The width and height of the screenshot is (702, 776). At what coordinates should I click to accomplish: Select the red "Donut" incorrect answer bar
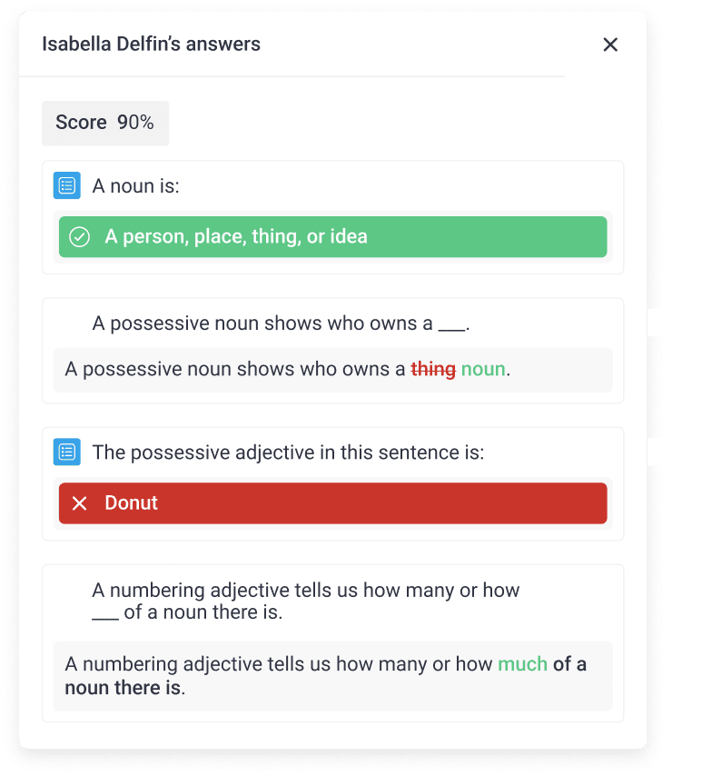click(x=332, y=503)
